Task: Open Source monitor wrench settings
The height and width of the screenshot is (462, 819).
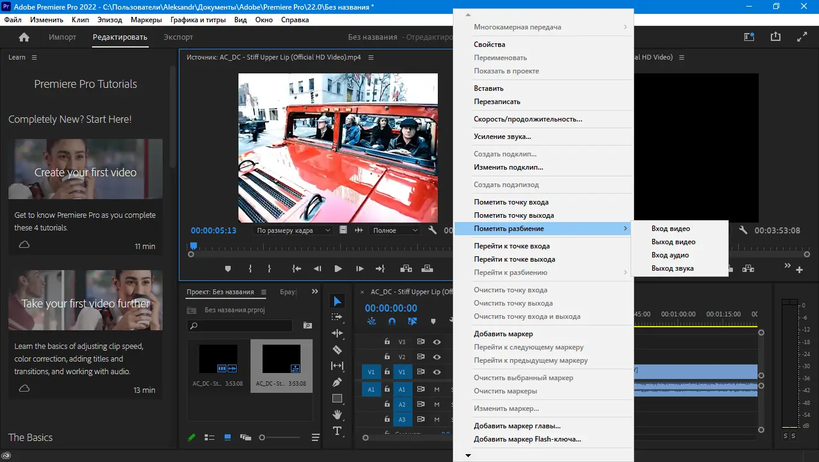Action: coord(432,230)
